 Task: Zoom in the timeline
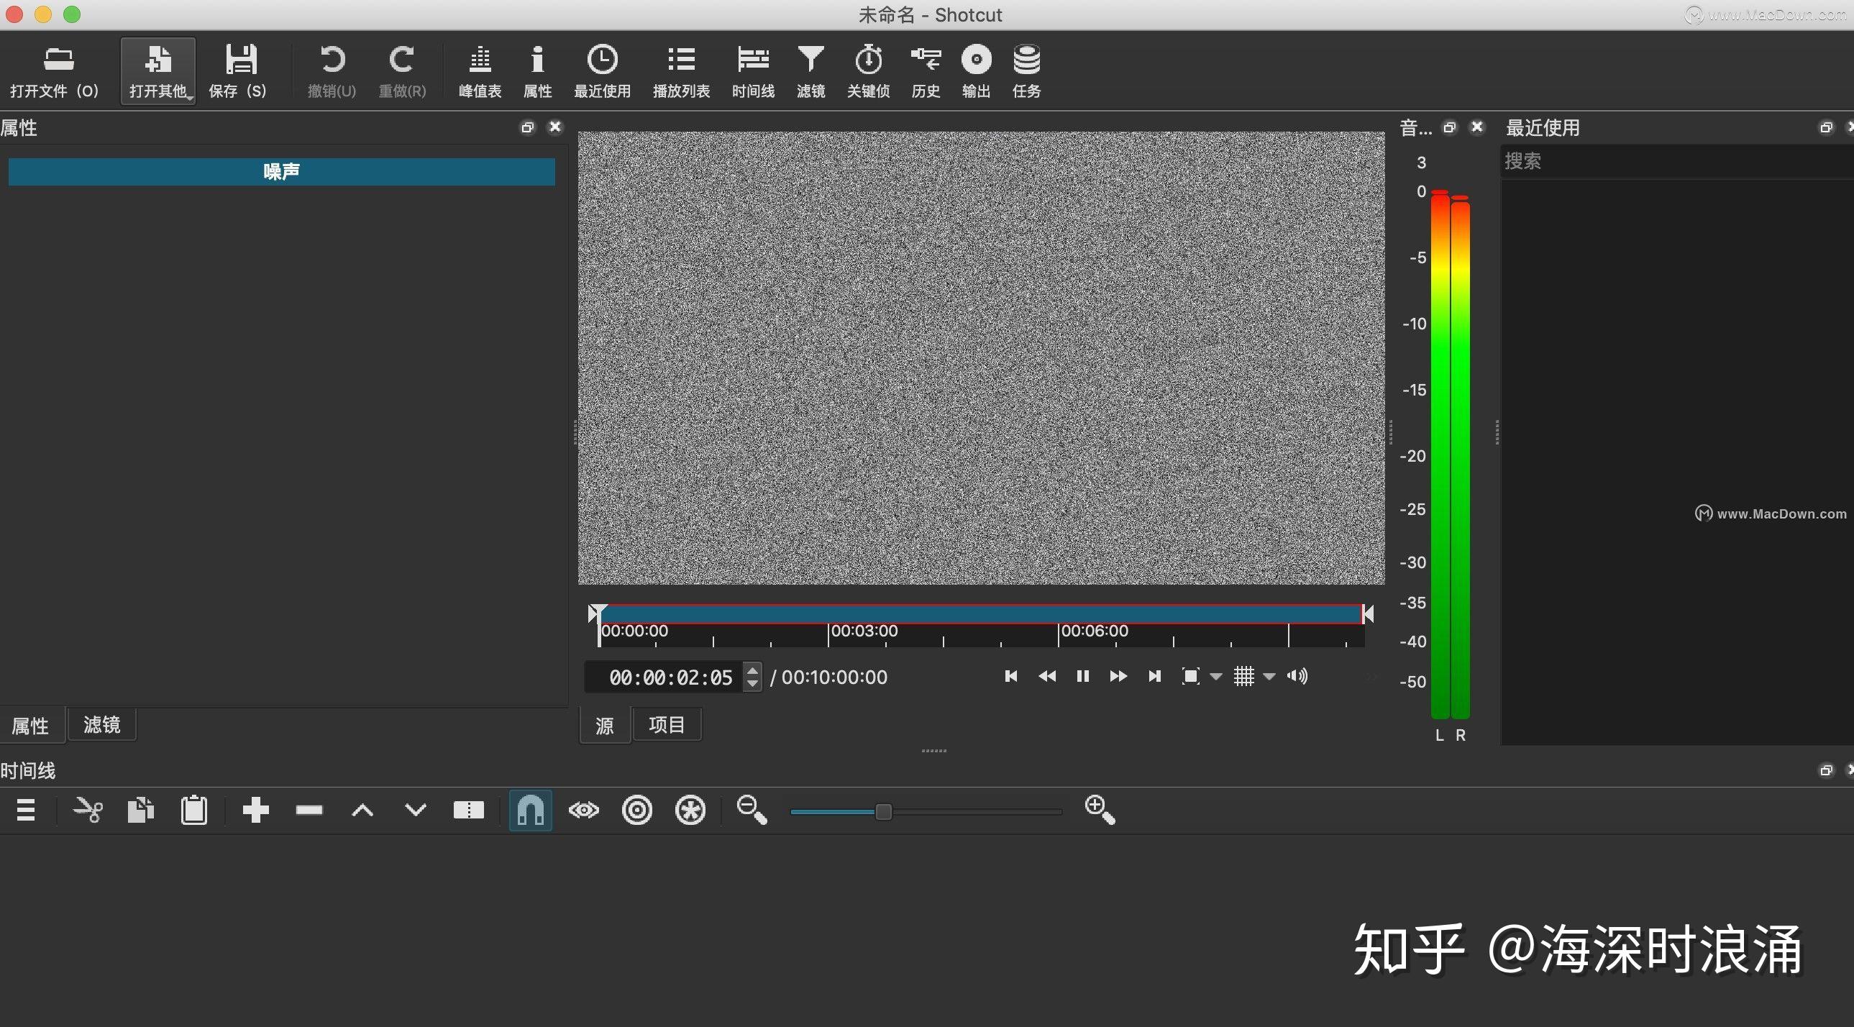(x=1100, y=811)
